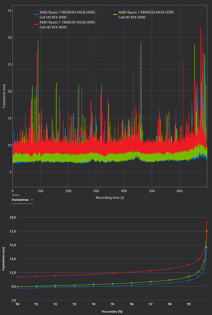Open the Frametimes values dropdown

22,200
